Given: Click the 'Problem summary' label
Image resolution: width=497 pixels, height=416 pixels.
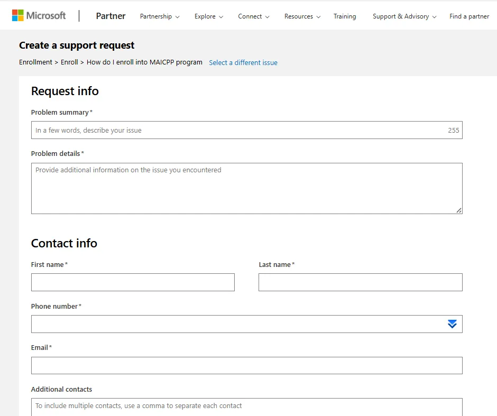Looking at the screenshot, I should [x=60, y=113].
